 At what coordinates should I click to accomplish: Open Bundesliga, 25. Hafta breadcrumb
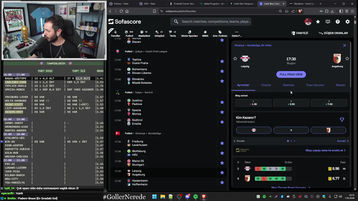[x=259, y=45]
